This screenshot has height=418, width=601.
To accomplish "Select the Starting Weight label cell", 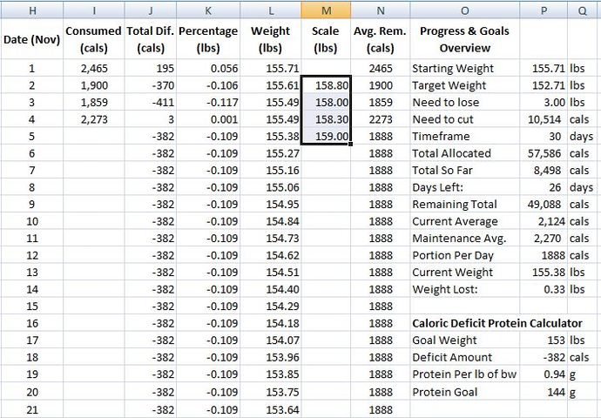I will coord(464,68).
